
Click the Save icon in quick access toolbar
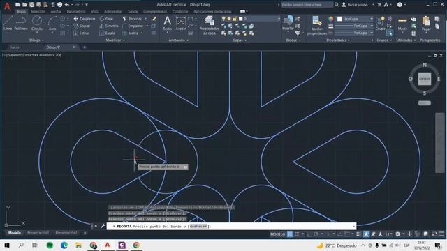coord(31,5)
